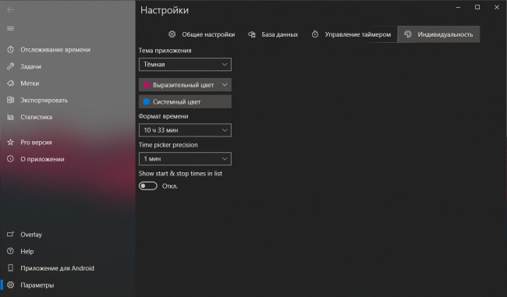Open the Общие настройки tab
This screenshot has width=507, height=297.
click(202, 34)
